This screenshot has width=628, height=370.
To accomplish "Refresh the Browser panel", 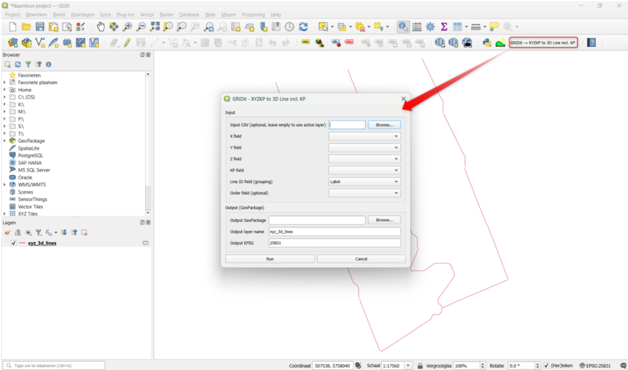I will (x=18, y=65).
